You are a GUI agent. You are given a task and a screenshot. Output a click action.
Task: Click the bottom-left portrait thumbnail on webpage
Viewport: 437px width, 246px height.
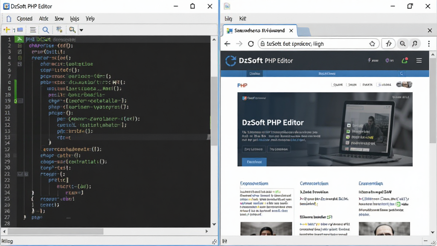point(266,229)
